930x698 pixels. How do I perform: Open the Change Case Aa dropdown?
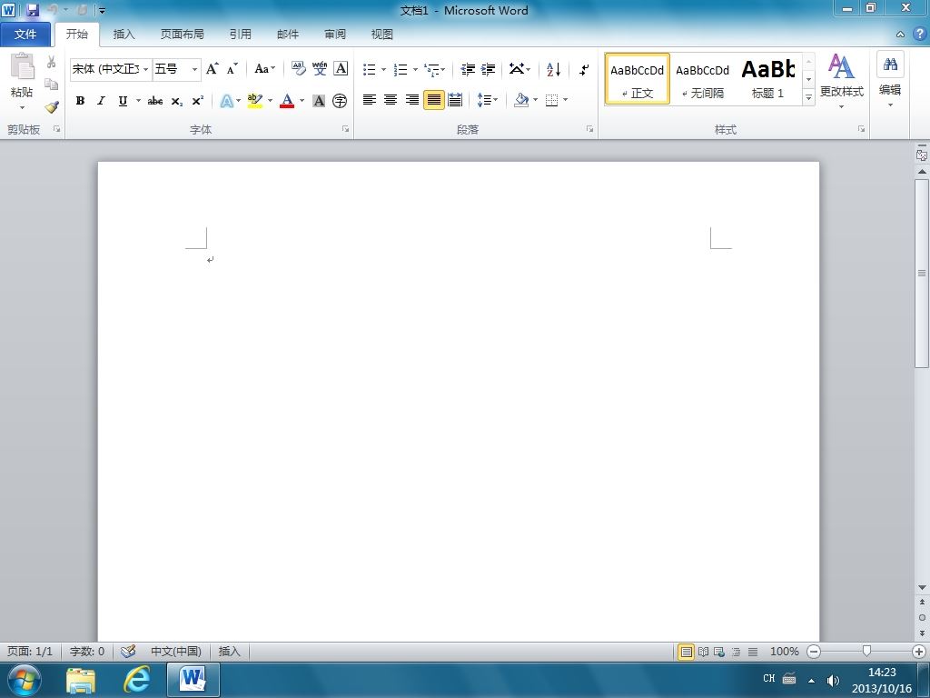pos(264,69)
